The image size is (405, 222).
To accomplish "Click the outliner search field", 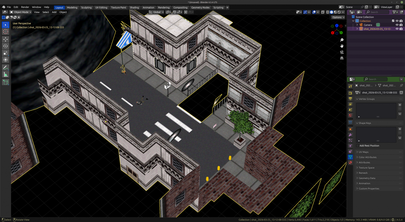I will tap(377, 12).
